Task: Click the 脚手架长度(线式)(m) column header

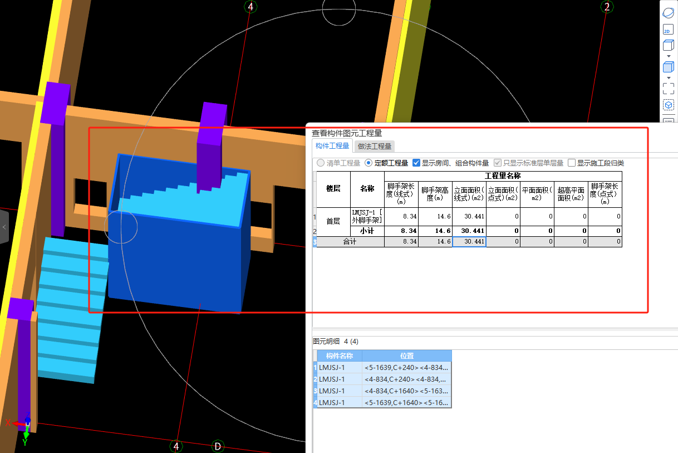Action: (x=401, y=194)
